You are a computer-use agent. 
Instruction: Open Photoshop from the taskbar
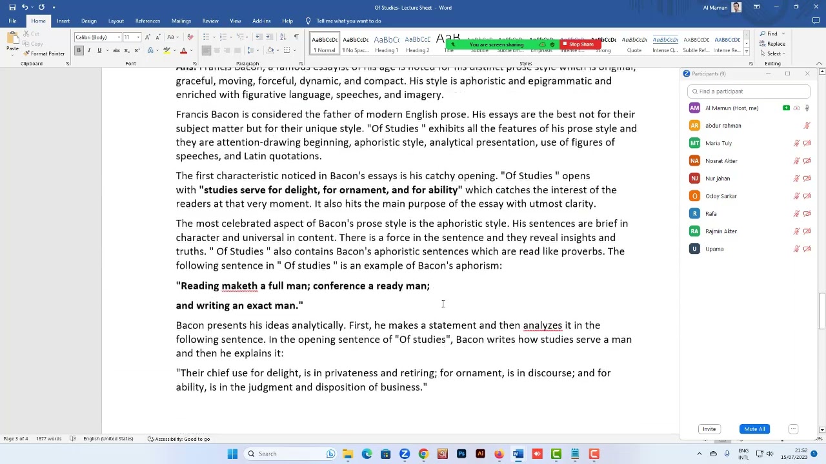tap(461, 454)
